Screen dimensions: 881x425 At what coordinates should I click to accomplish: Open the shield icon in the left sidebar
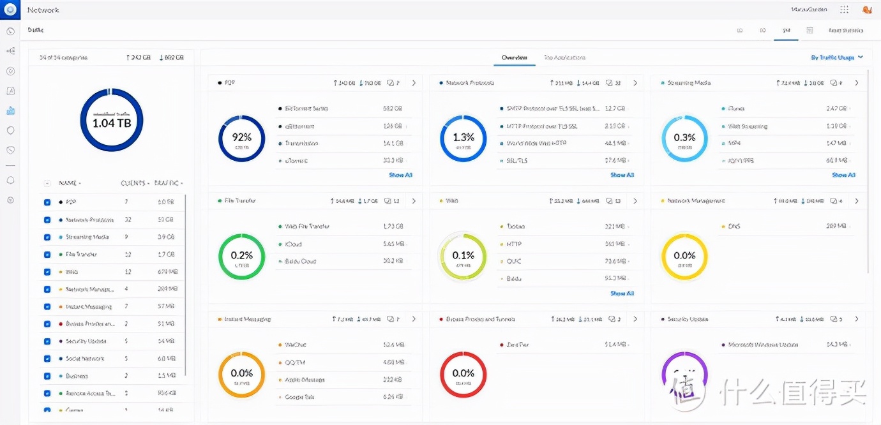10,130
